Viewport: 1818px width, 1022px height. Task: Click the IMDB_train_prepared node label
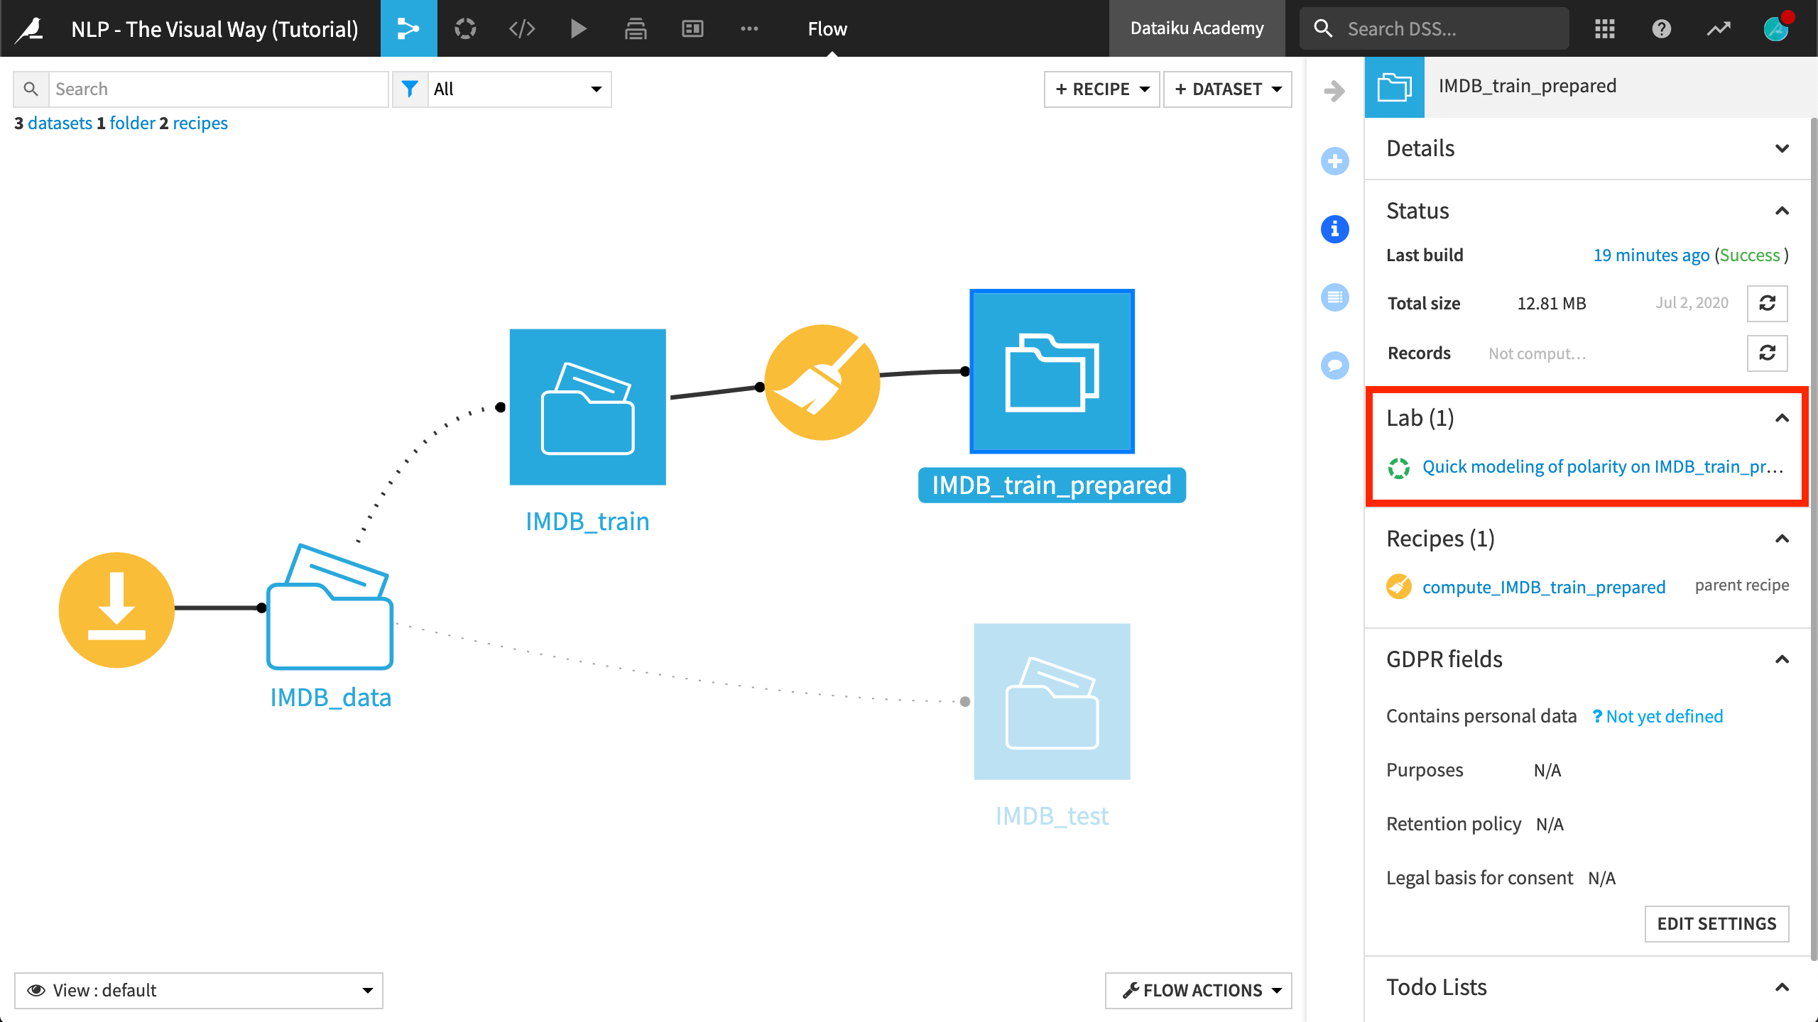point(1052,485)
